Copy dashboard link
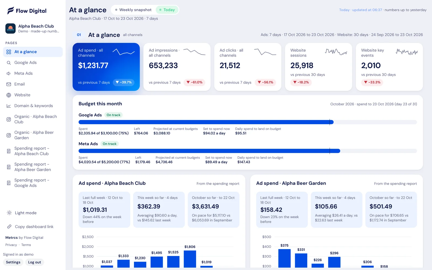 pyautogui.click(x=33, y=227)
